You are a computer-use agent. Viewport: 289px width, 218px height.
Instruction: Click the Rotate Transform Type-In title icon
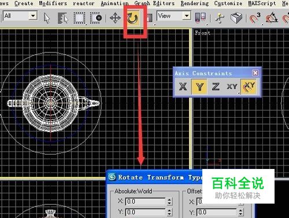tap(112, 177)
